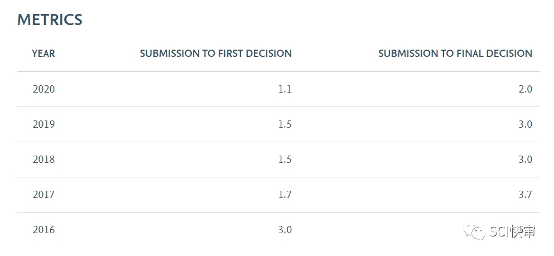
Task: Select the 2020 year row cell
Action: [44, 89]
